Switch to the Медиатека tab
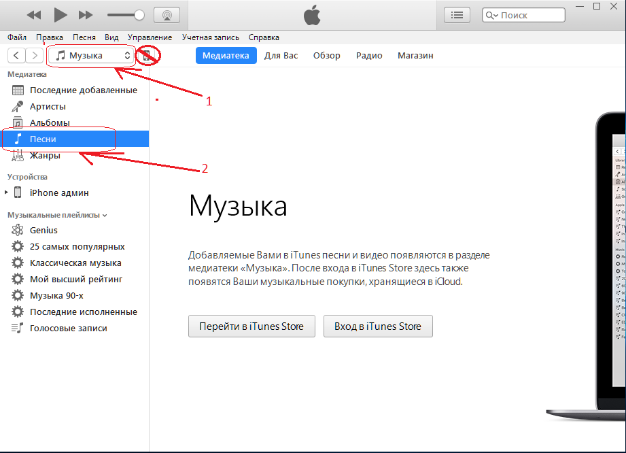 click(226, 56)
